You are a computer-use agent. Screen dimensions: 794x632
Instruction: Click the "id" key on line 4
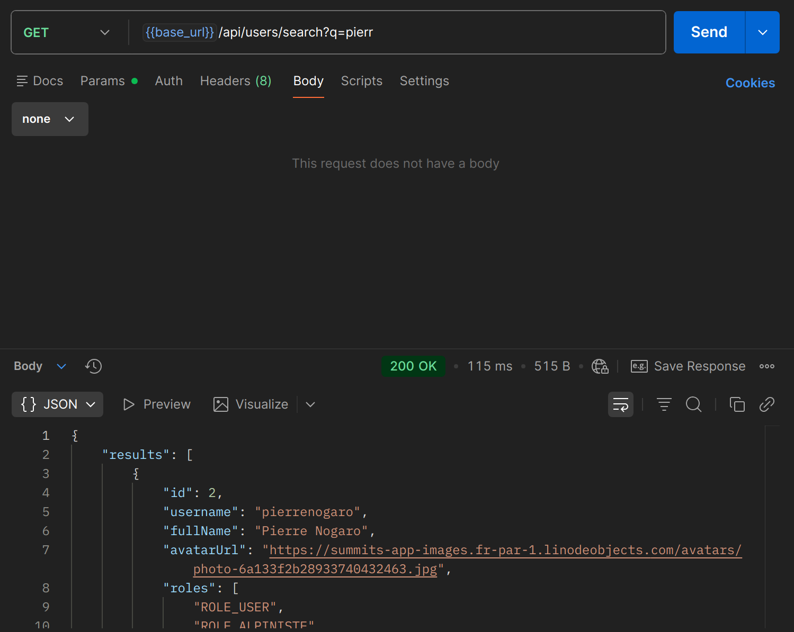tap(178, 493)
